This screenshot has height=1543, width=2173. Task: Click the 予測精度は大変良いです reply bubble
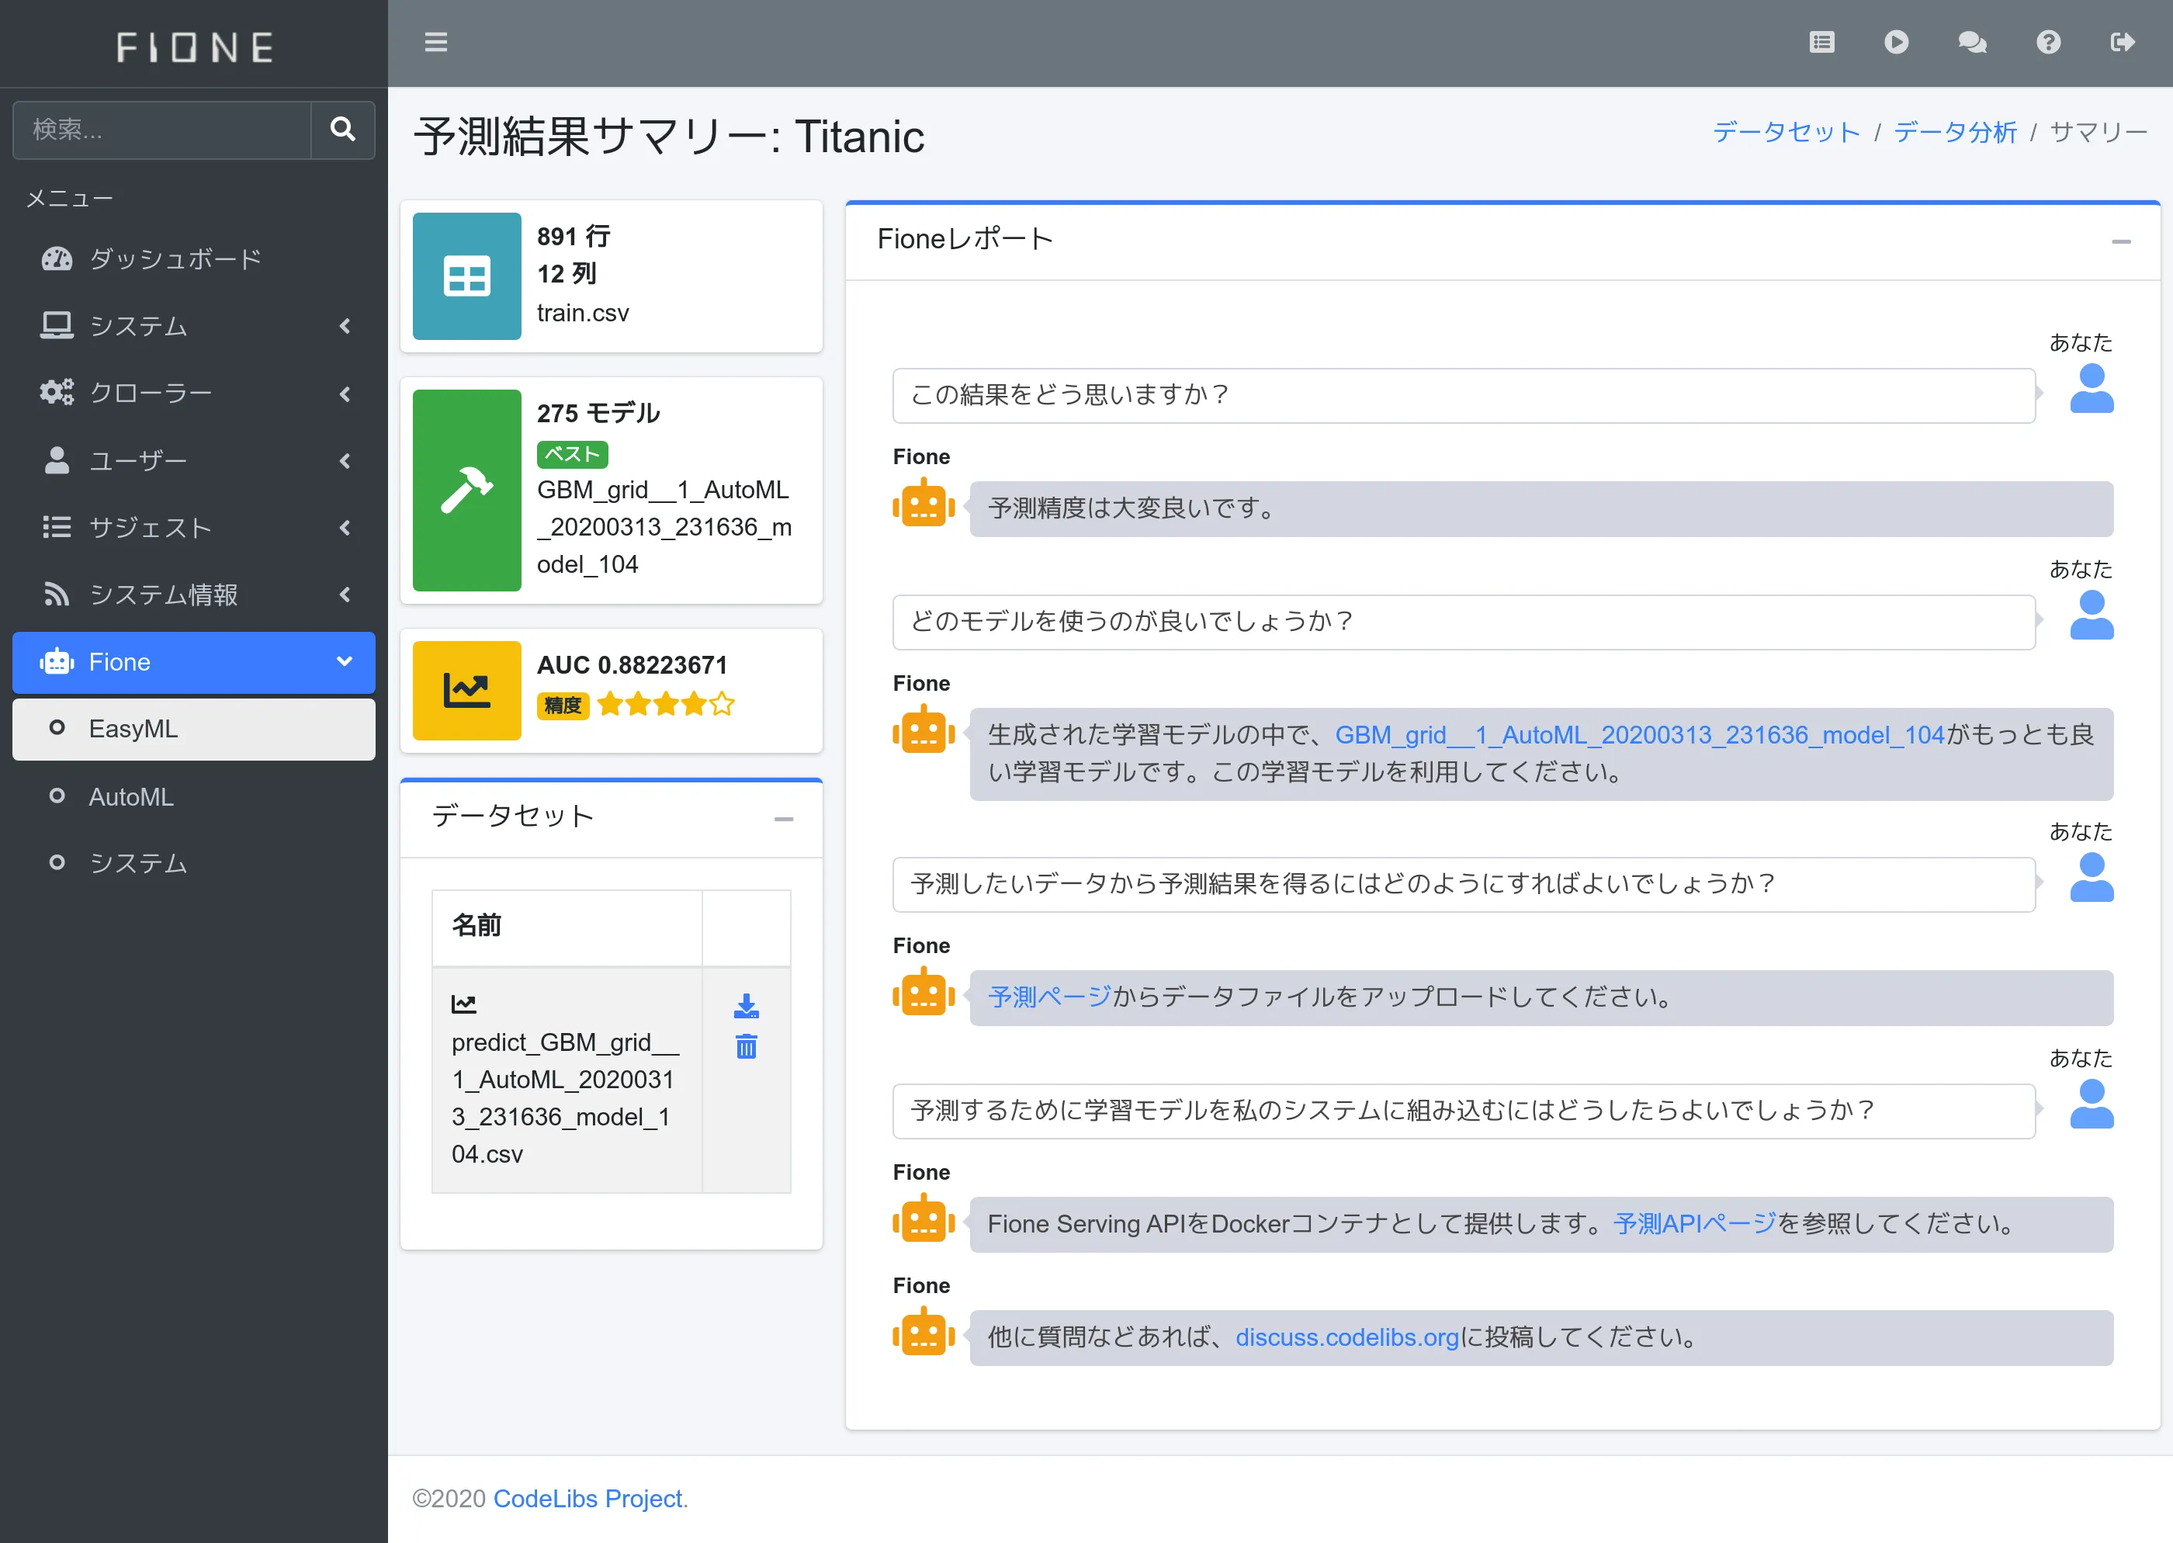click(1541, 508)
